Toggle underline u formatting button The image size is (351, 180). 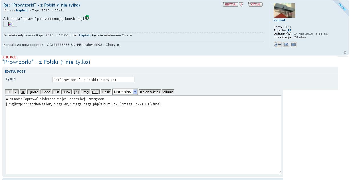pos(23,92)
